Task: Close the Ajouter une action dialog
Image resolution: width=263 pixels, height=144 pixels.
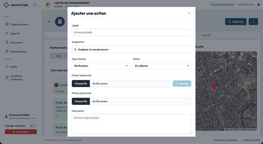Action: (x=189, y=13)
